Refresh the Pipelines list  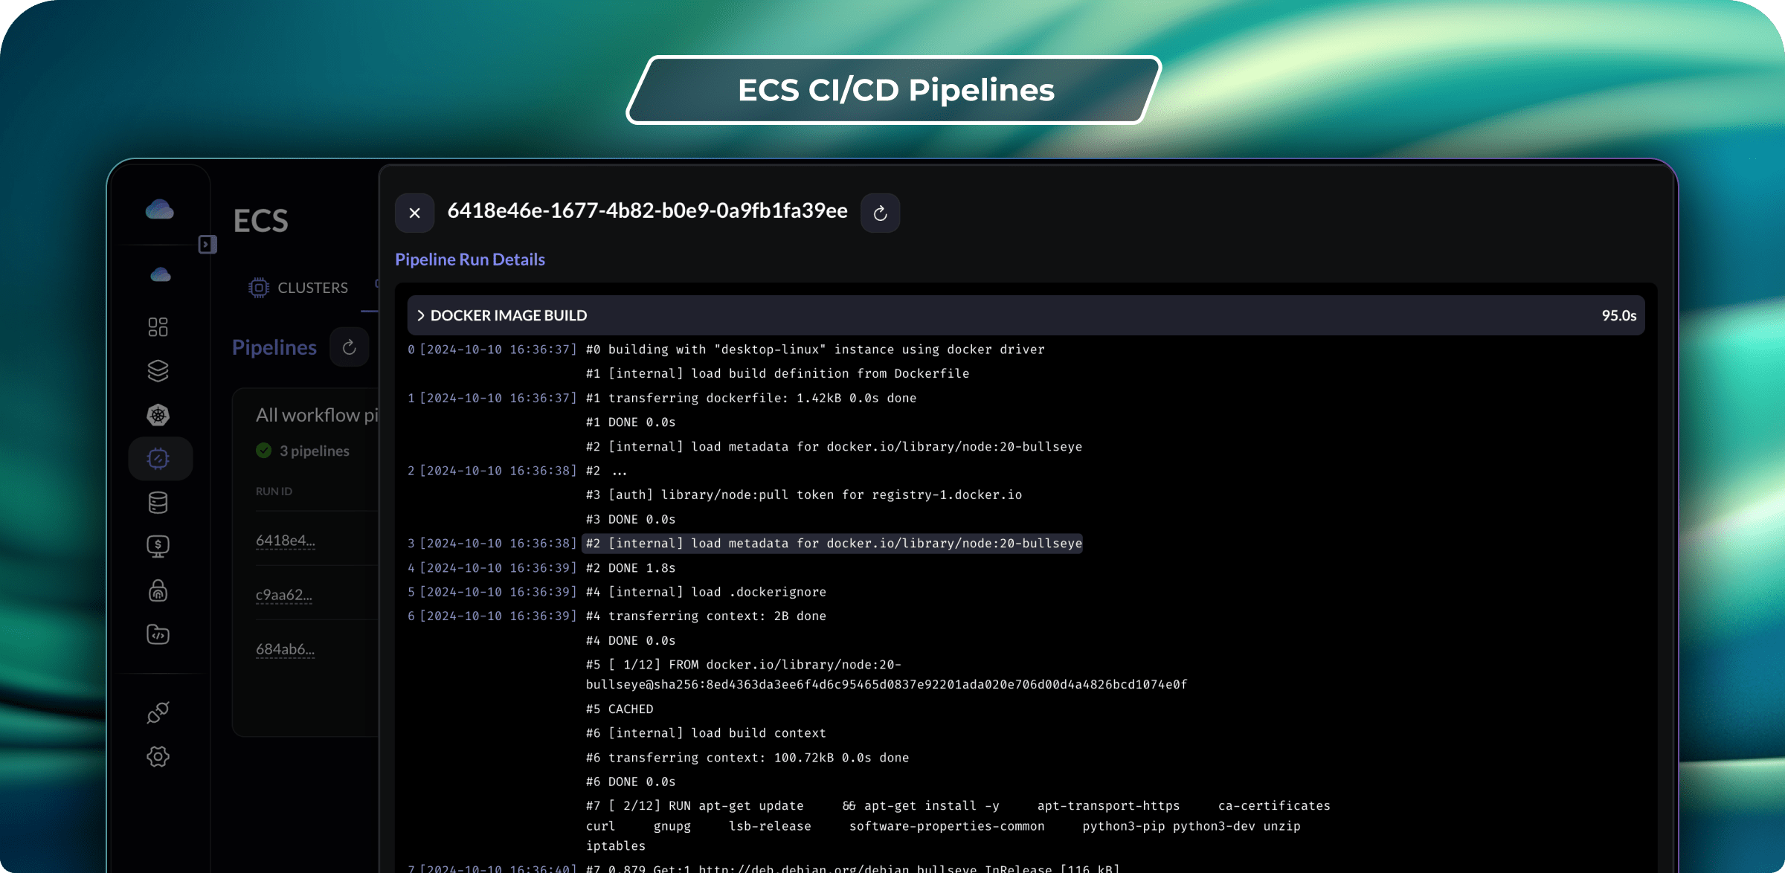point(349,347)
